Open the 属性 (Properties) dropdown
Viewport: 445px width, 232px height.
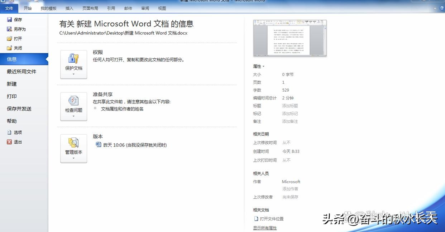[258, 66]
